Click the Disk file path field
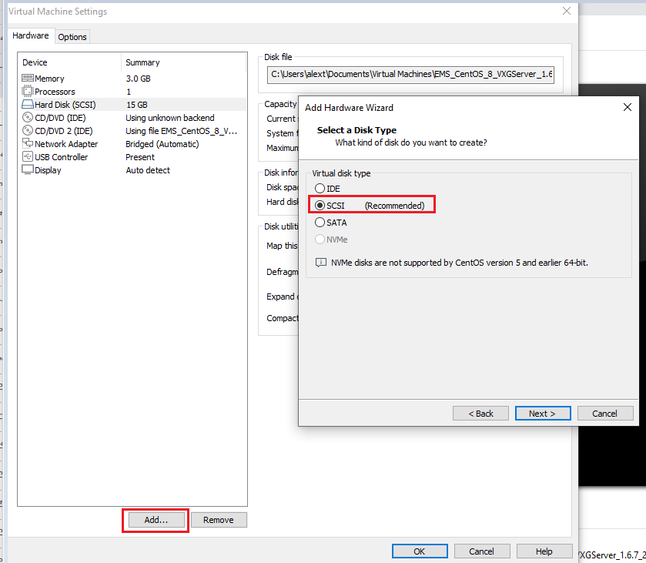This screenshot has height=563, width=646. [x=412, y=75]
